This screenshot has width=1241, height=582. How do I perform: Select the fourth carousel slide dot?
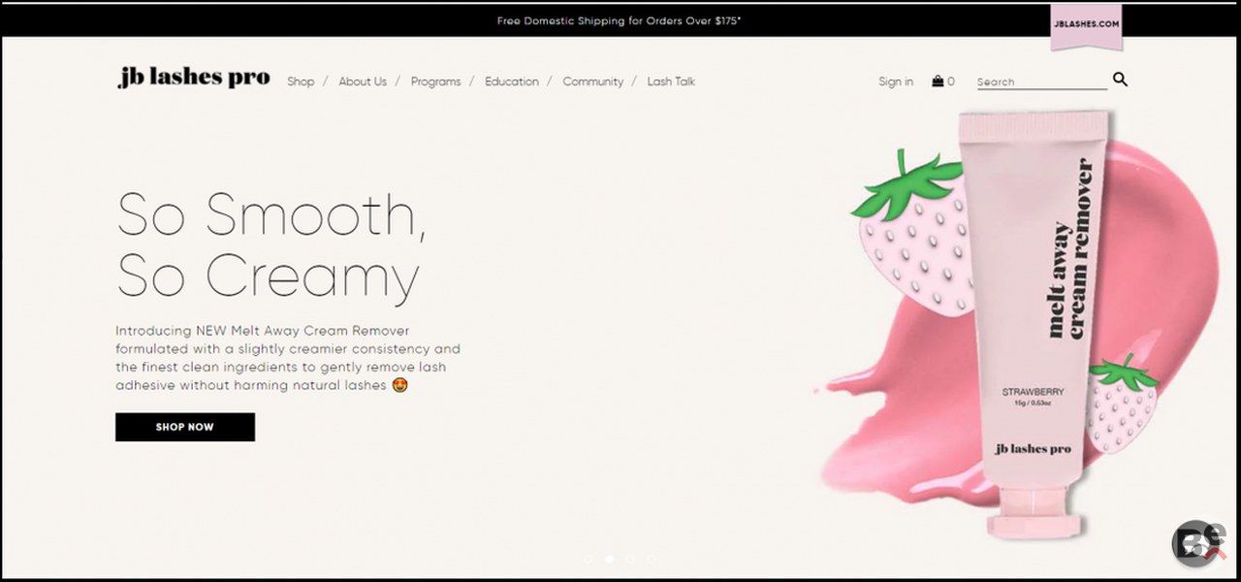(x=652, y=559)
